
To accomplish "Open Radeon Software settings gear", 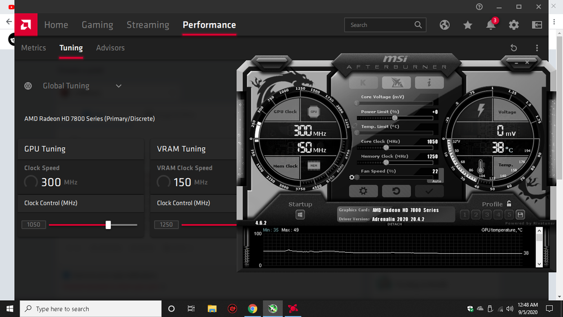I will click(514, 25).
